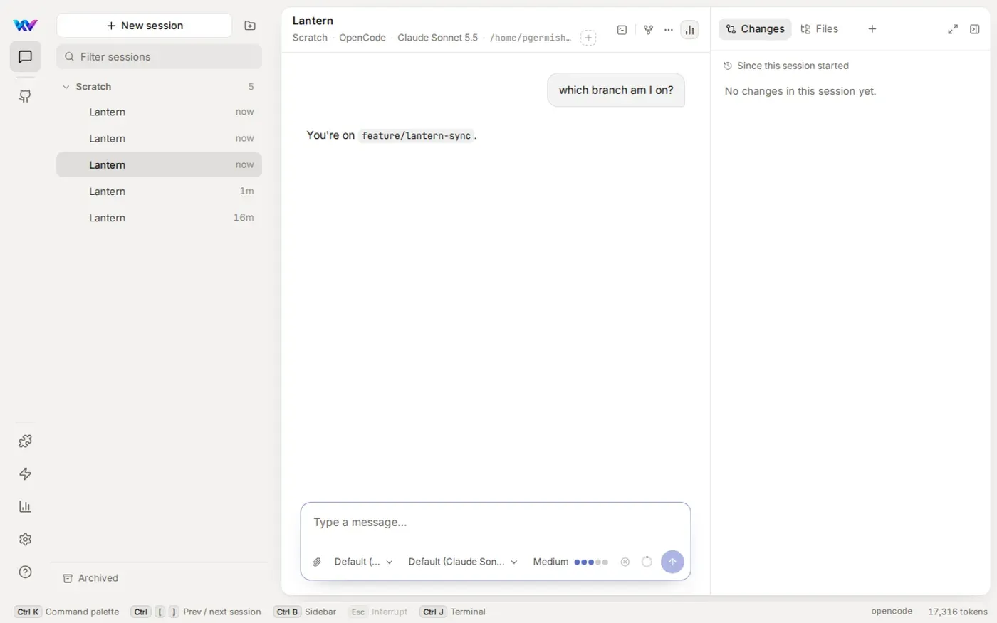Switch to the Changes tab
The image size is (997, 623).
pos(755,29)
